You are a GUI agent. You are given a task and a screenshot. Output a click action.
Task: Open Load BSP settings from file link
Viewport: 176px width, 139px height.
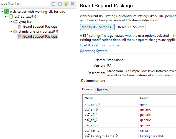(x=99, y=45)
